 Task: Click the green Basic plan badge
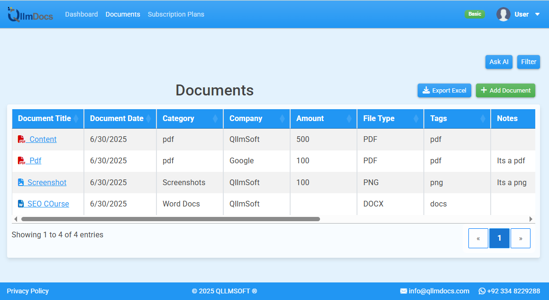pos(475,14)
